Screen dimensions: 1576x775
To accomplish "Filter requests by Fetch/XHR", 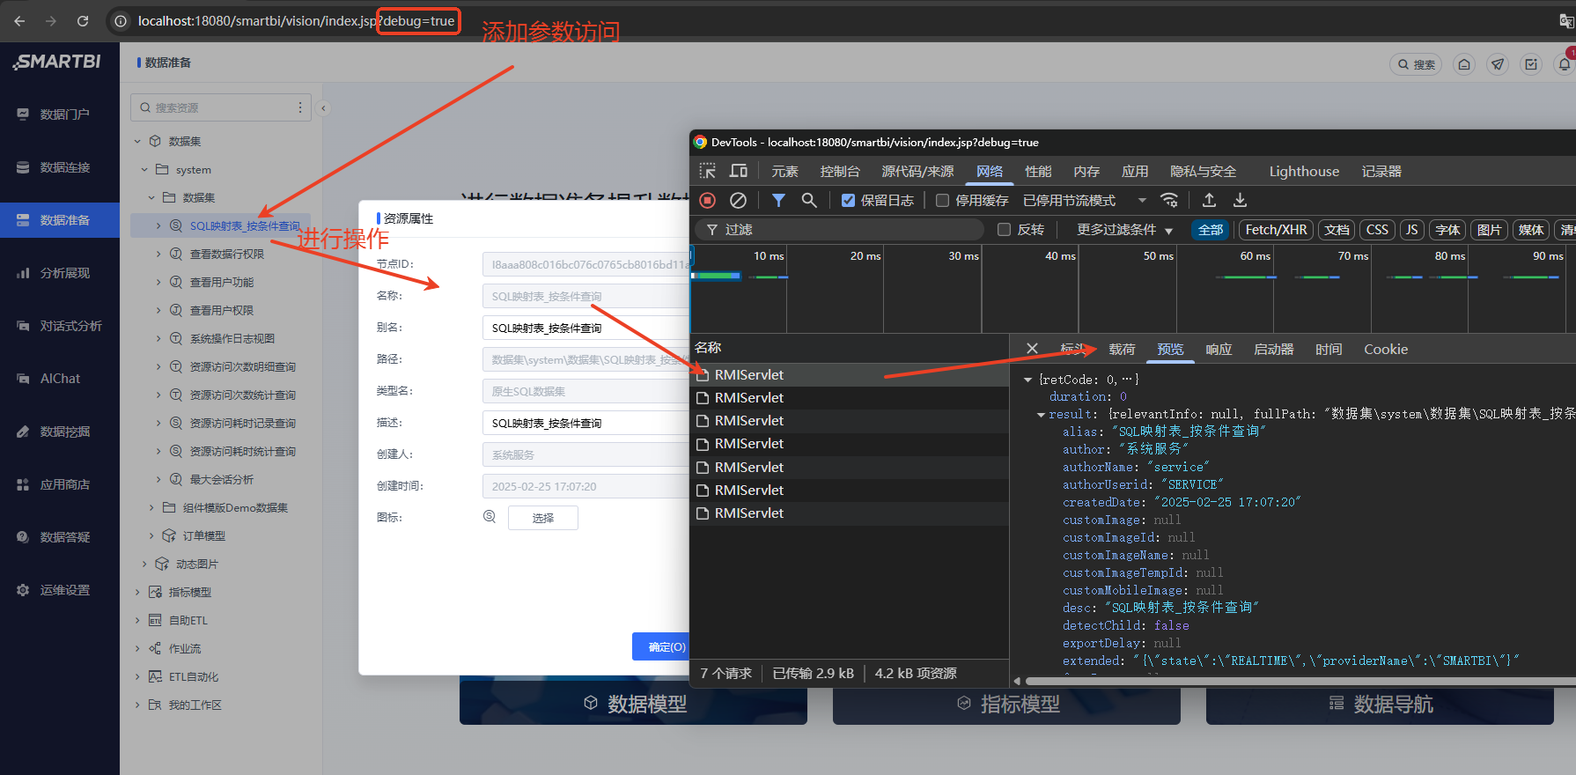I will (1276, 230).
